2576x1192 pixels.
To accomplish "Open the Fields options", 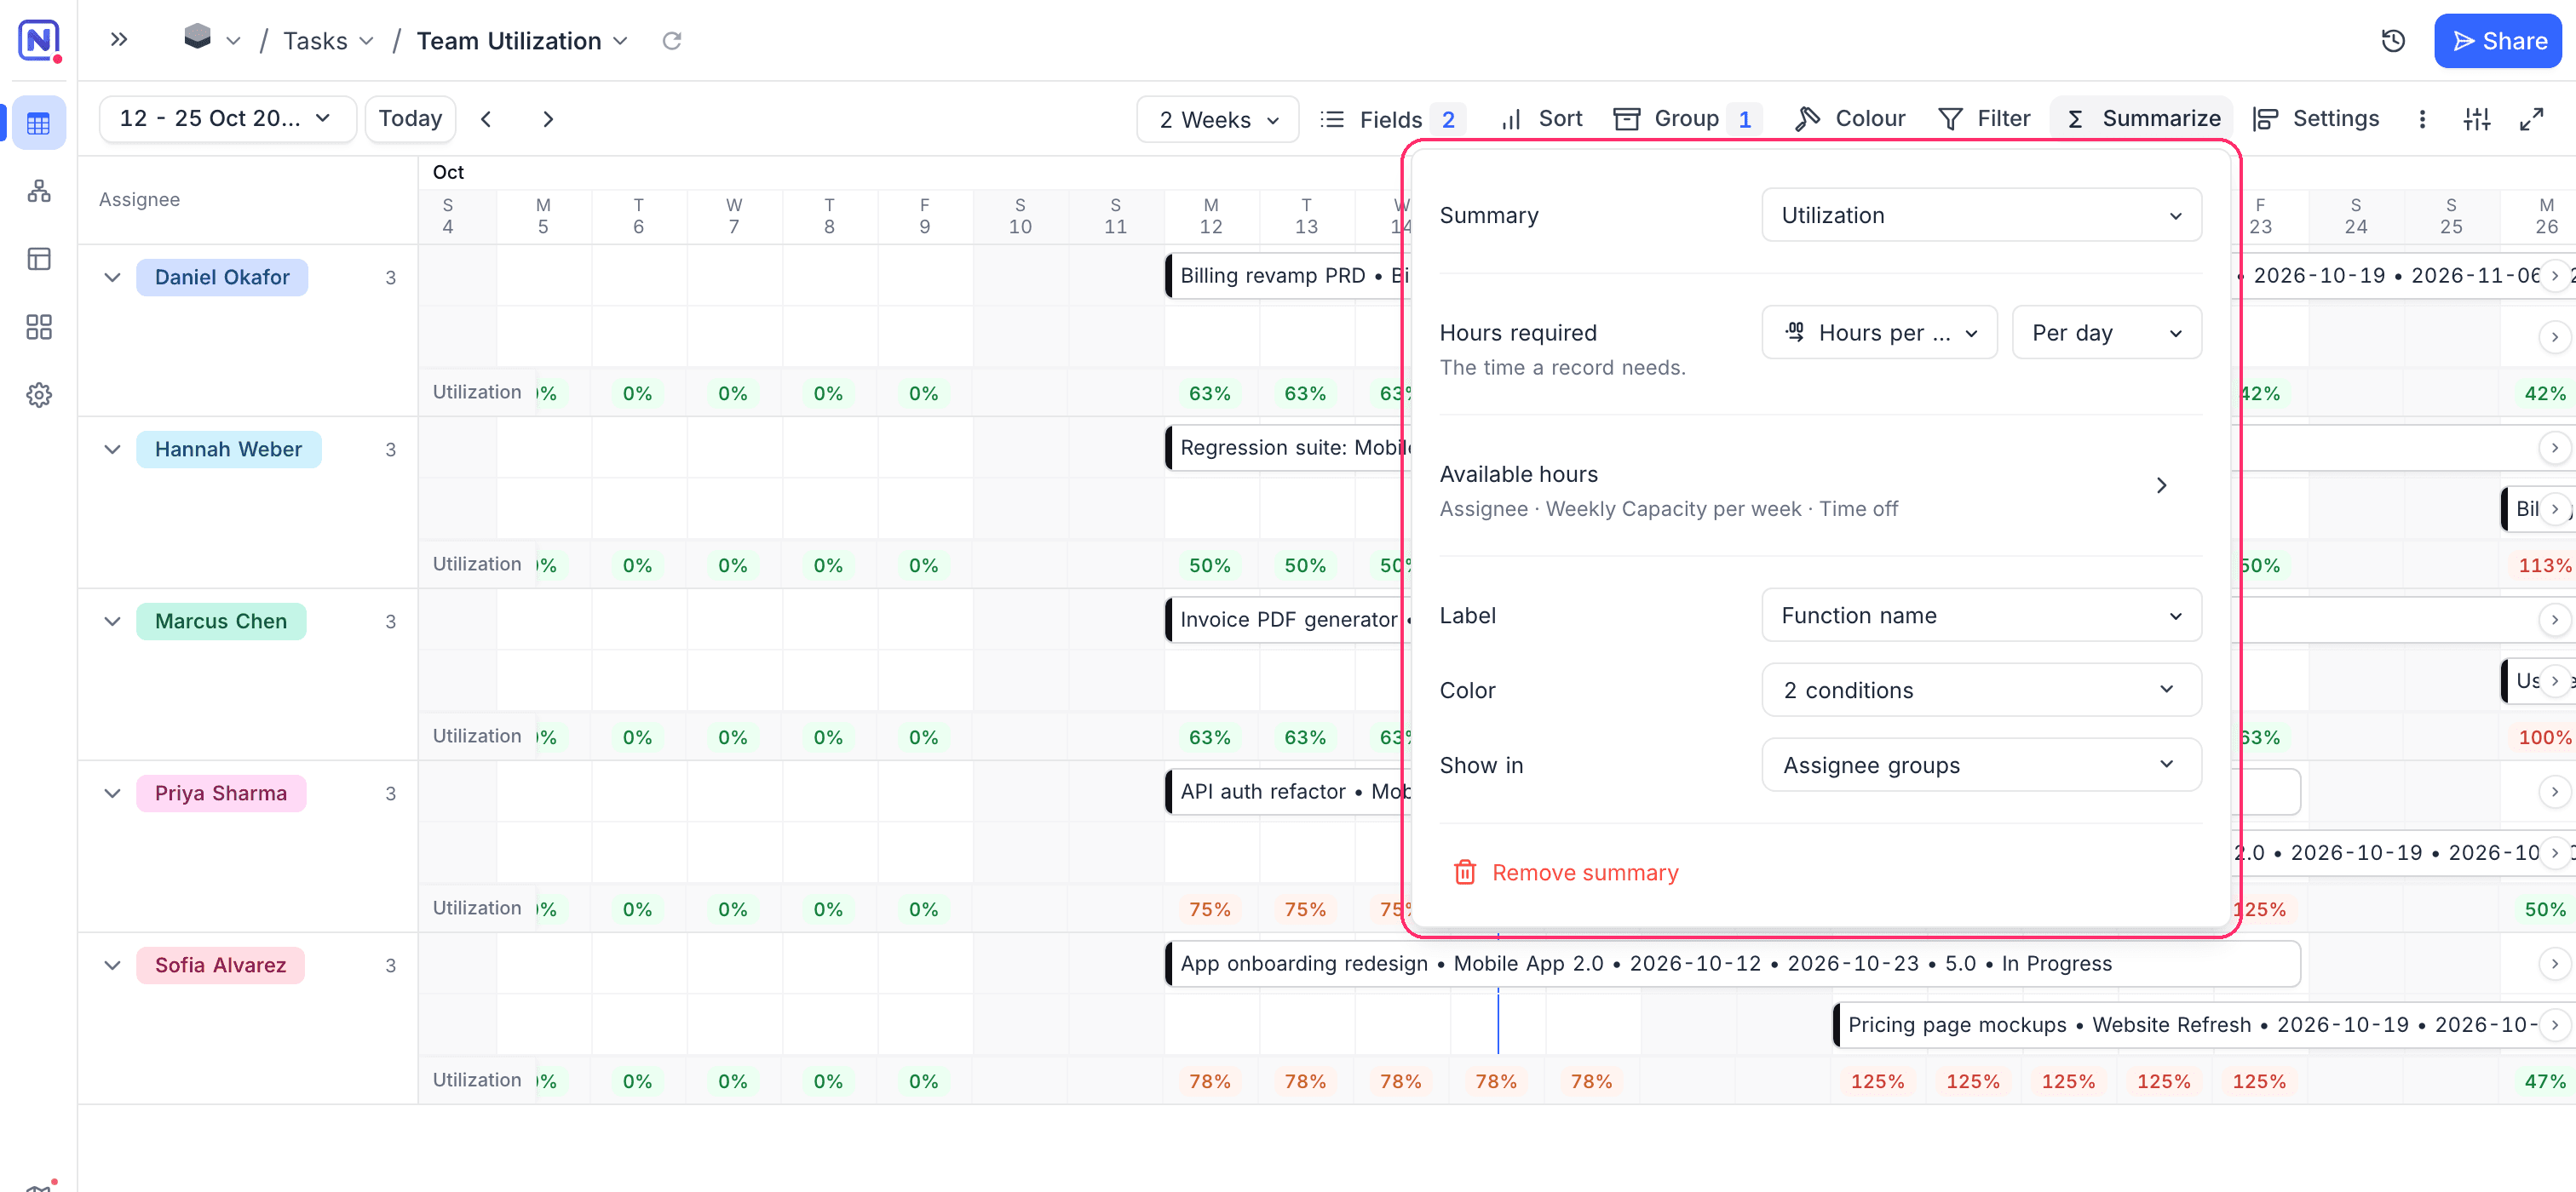I will click(1391, 119).
